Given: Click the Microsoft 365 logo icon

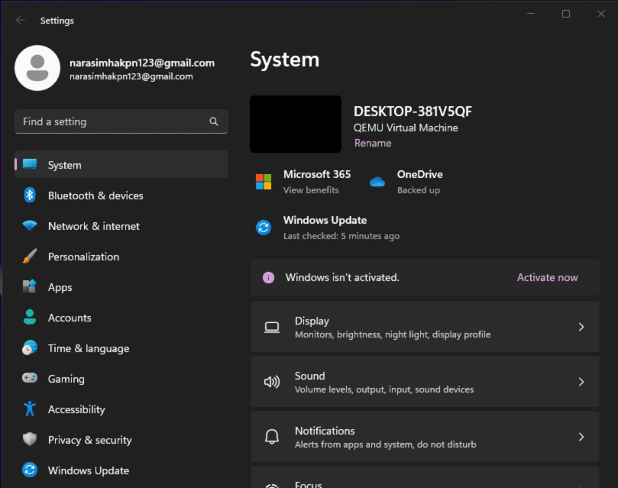Looking at the screenshot, I should tap(264, 182).
